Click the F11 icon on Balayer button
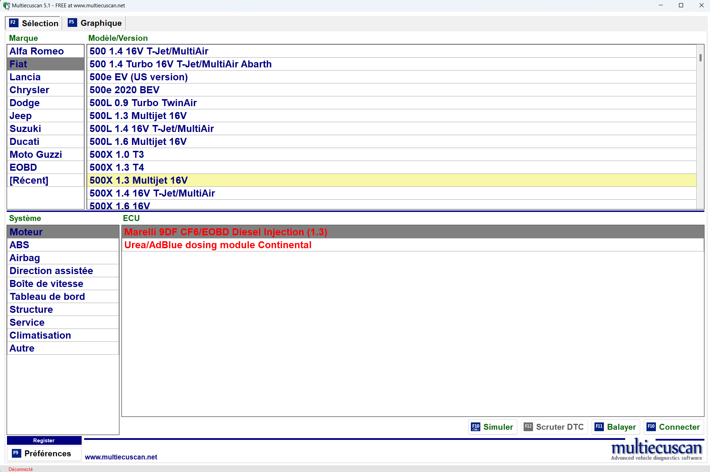Image resolution: width=710 pixels, height=472 pixels. click(x=599, y=427)
